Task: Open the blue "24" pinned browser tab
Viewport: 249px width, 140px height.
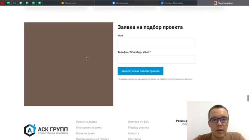Action: [x=14, y=3]
